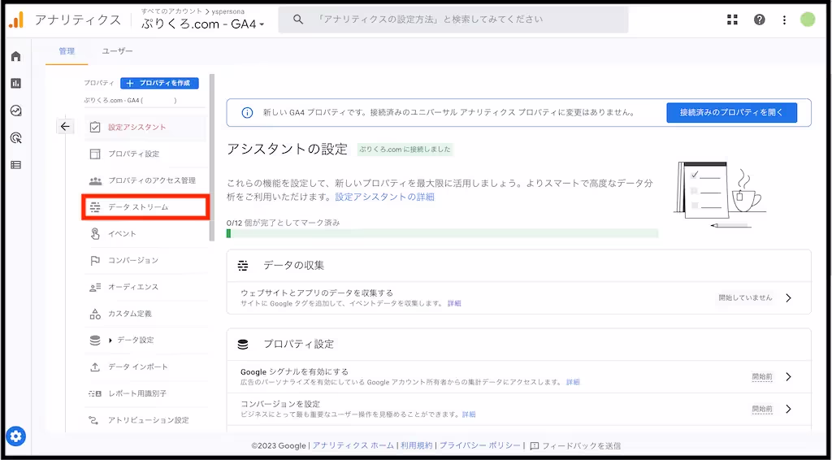Open the ぷりくろ.com - GA4 property selector
Image resolution: width=832 pixels, height=460 pixels.
(202, 24)
